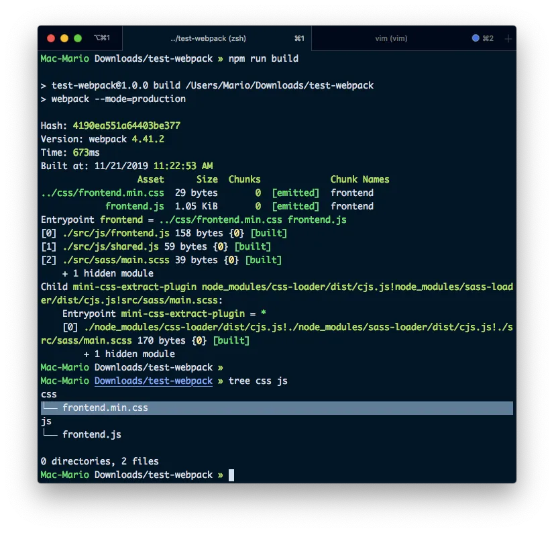
Task: Maximize the window with green button
Action: coord(78,38)
